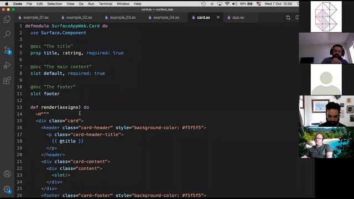Open Source Control view with badge
This screenshot has height=199, width=354.
[7, 50]
